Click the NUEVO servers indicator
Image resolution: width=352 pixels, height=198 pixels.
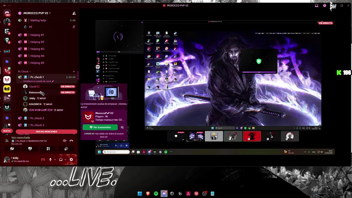pos(7,131)
